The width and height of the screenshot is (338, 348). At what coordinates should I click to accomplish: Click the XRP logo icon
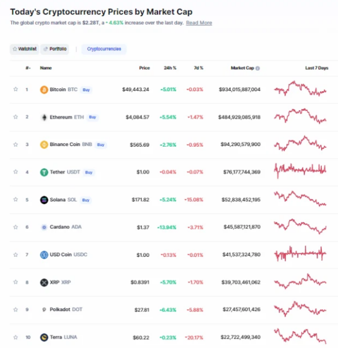click(x=44, y=283)
